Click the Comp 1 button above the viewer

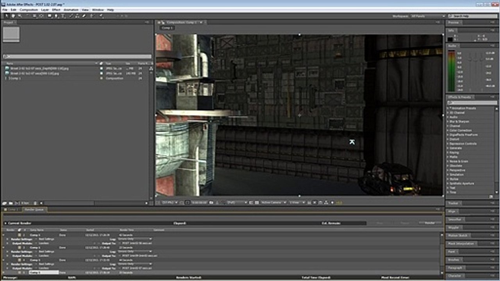point(166,28)
